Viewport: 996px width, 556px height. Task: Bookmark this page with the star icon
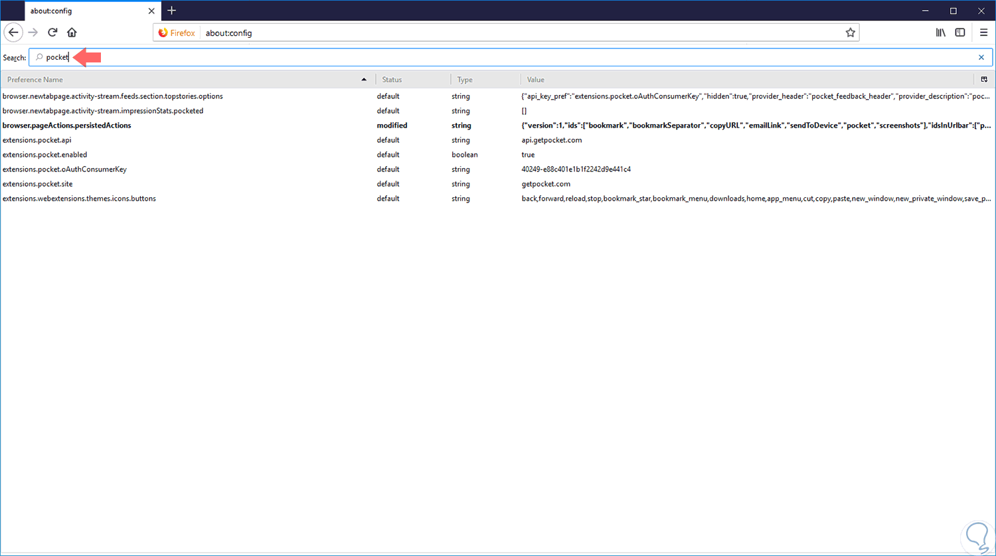850,33
